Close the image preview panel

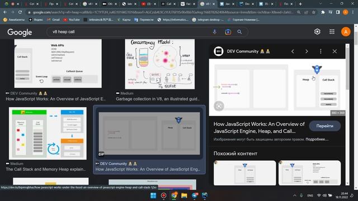[x=335, y=51]
